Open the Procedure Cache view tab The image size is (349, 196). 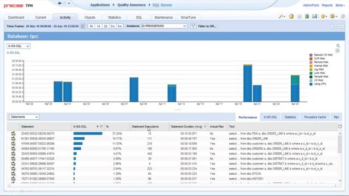pyautogui.click(x=315, y=117)
